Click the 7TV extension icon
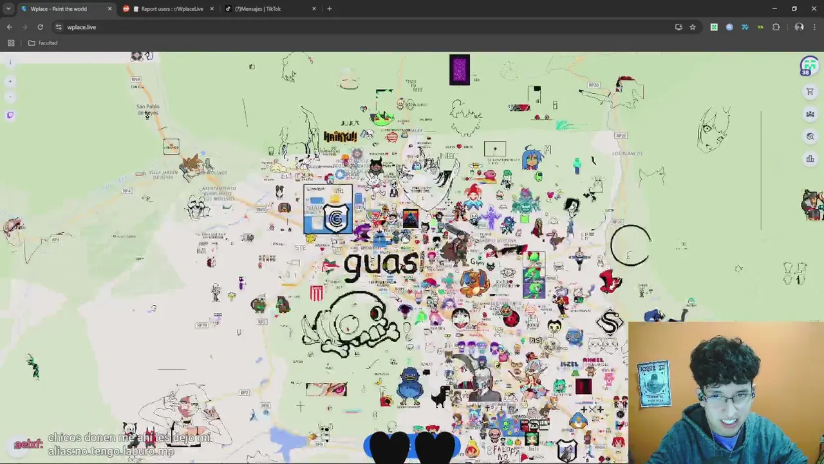Screen dimensions: 824x464 pos(745,27)
